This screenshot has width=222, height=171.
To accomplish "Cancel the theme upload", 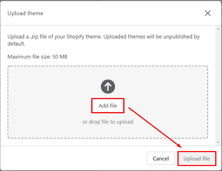I will click(160, 159).
